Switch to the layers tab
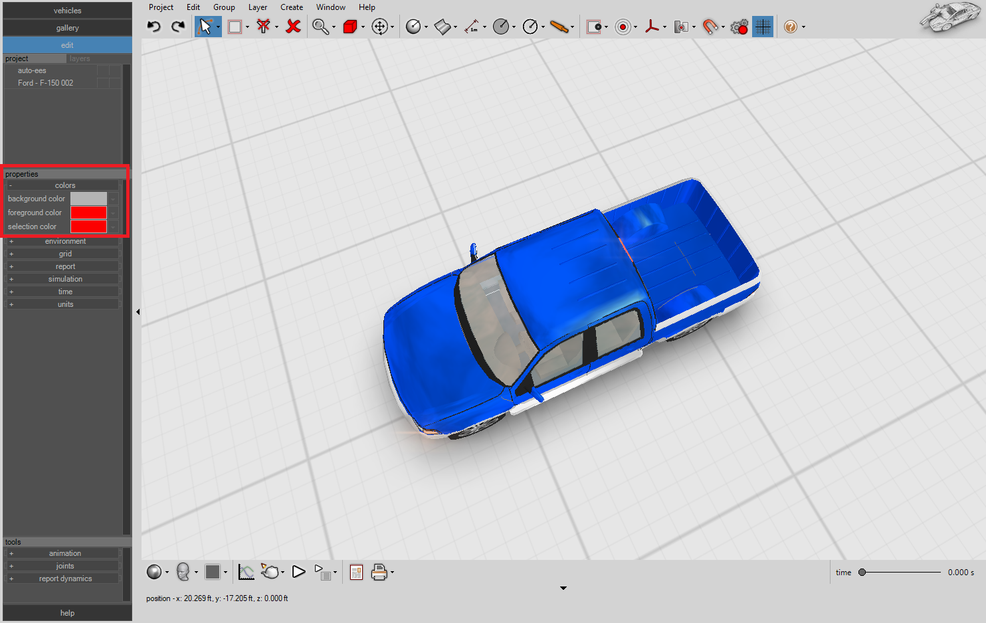The height and width of the screenshot is (623, 986). [80, 58]
